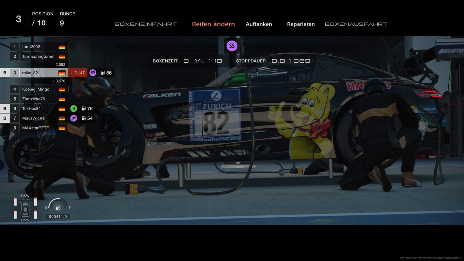464x261 pixels.
Task: Click the fuel amount 56 for mike_82
Action: click(x=109, y=73)
